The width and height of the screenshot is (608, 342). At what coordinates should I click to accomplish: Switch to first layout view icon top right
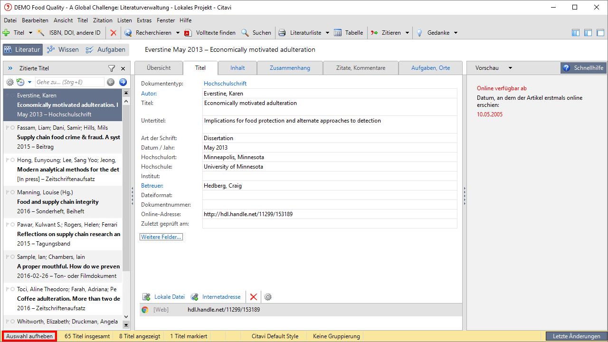[576, 33]
